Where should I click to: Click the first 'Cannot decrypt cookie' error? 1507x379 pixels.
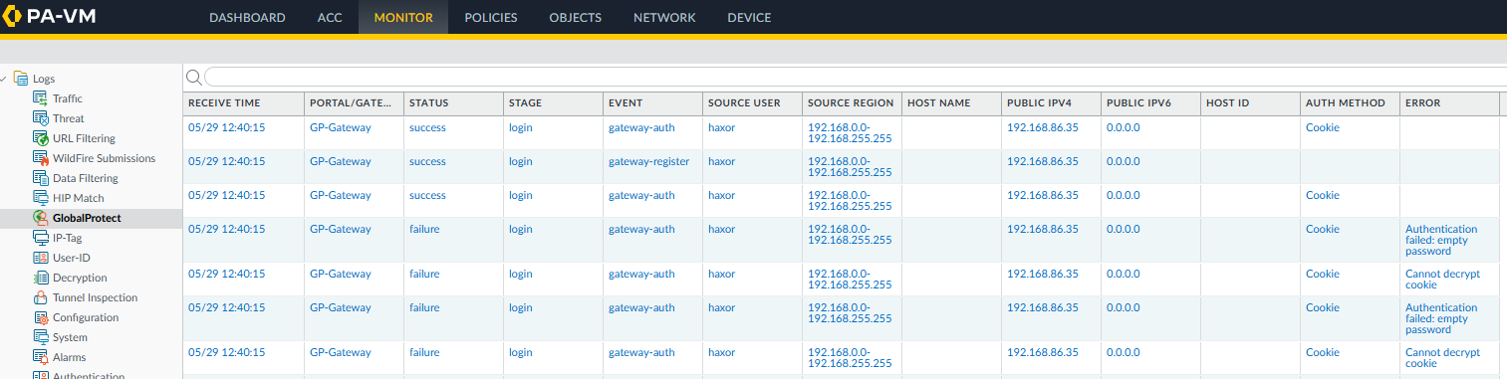pyautogui.click(x=1442, y=280)
